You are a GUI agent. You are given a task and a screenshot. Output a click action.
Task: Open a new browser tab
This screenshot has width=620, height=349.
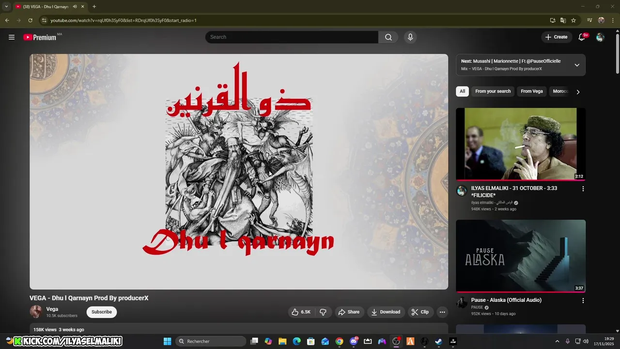click(94, 7)
